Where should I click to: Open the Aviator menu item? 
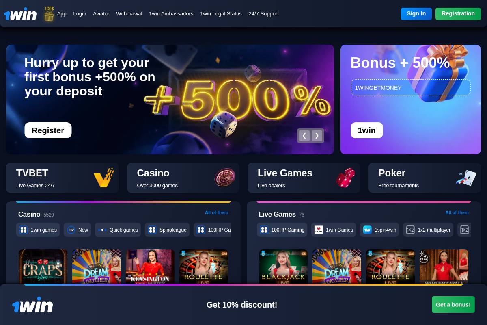click(x=101, y=13)
